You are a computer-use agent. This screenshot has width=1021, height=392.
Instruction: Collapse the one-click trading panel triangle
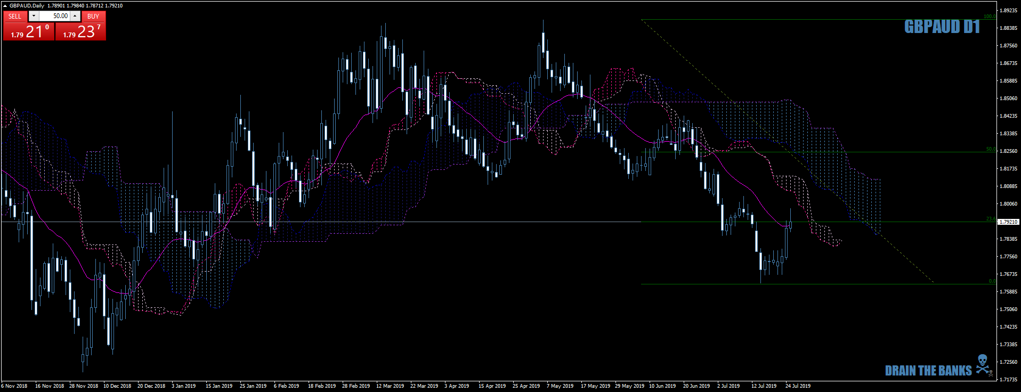pos(5,6)
